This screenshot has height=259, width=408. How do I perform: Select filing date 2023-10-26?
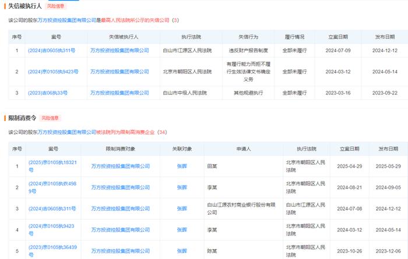350,251
